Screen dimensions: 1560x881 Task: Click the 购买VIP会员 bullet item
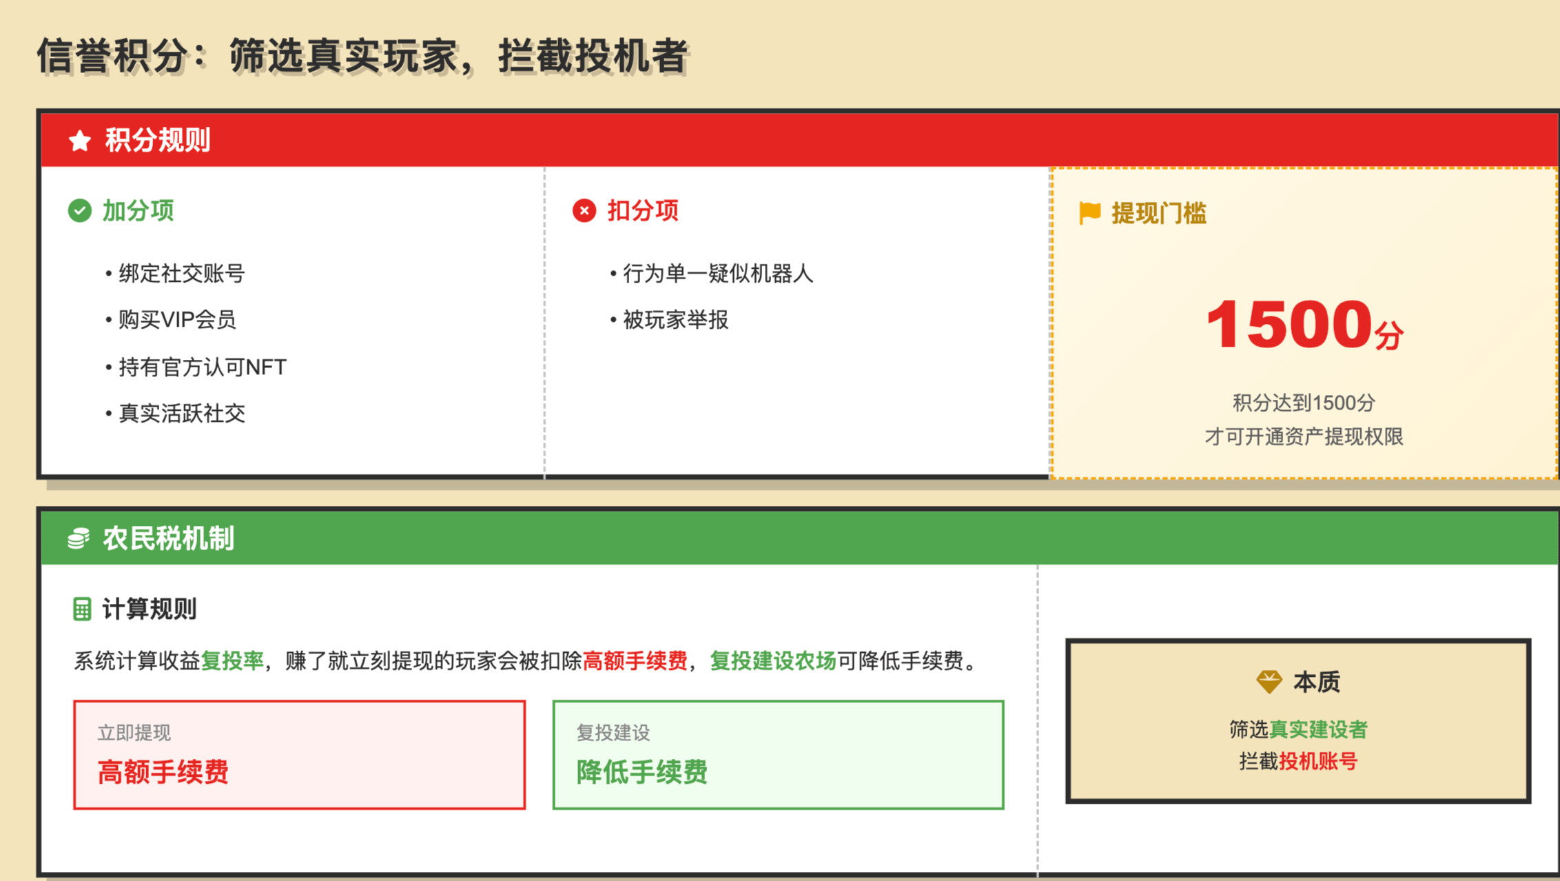[176, 320]
